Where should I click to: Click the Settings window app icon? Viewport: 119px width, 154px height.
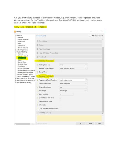pyautogui.click(x=15, y=31)
